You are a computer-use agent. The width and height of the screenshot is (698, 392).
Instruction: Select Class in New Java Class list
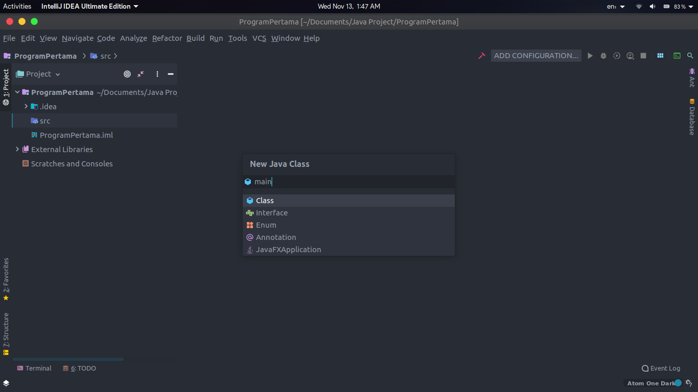(348, 201)
